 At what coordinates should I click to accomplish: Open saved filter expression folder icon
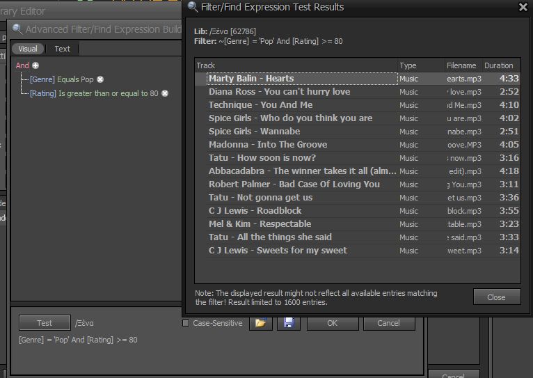[x=260, y=323]
